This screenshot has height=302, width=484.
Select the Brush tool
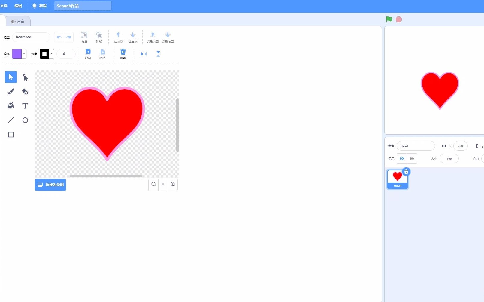click(x=11, y=91)
